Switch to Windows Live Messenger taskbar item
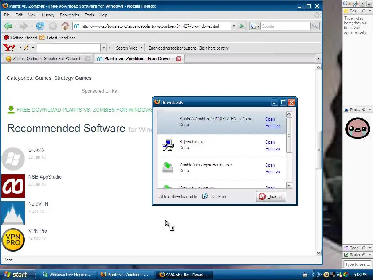The height and width of the screenshot is (280, 373). 67,275
